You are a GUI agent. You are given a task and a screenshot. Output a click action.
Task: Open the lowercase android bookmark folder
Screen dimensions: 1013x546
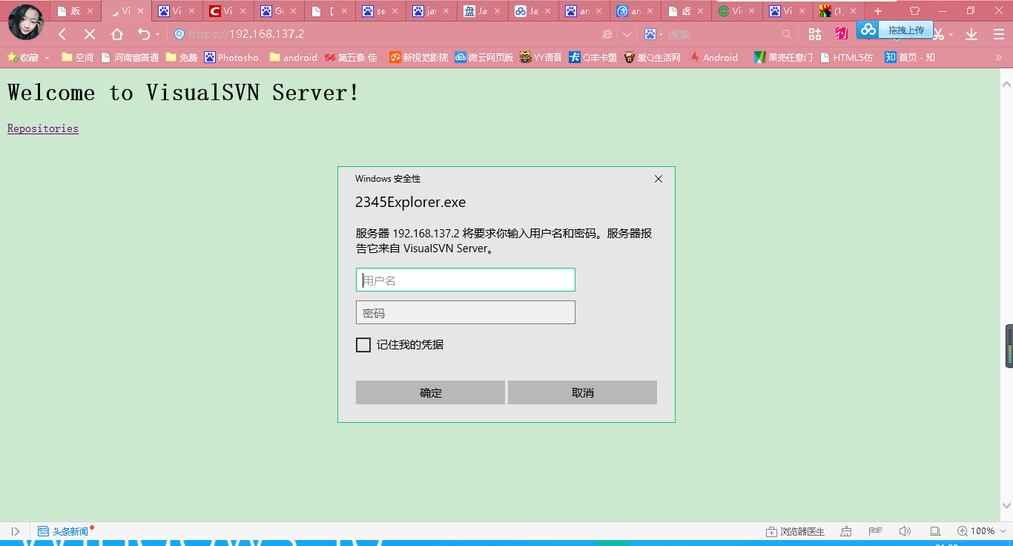(293, 57)
